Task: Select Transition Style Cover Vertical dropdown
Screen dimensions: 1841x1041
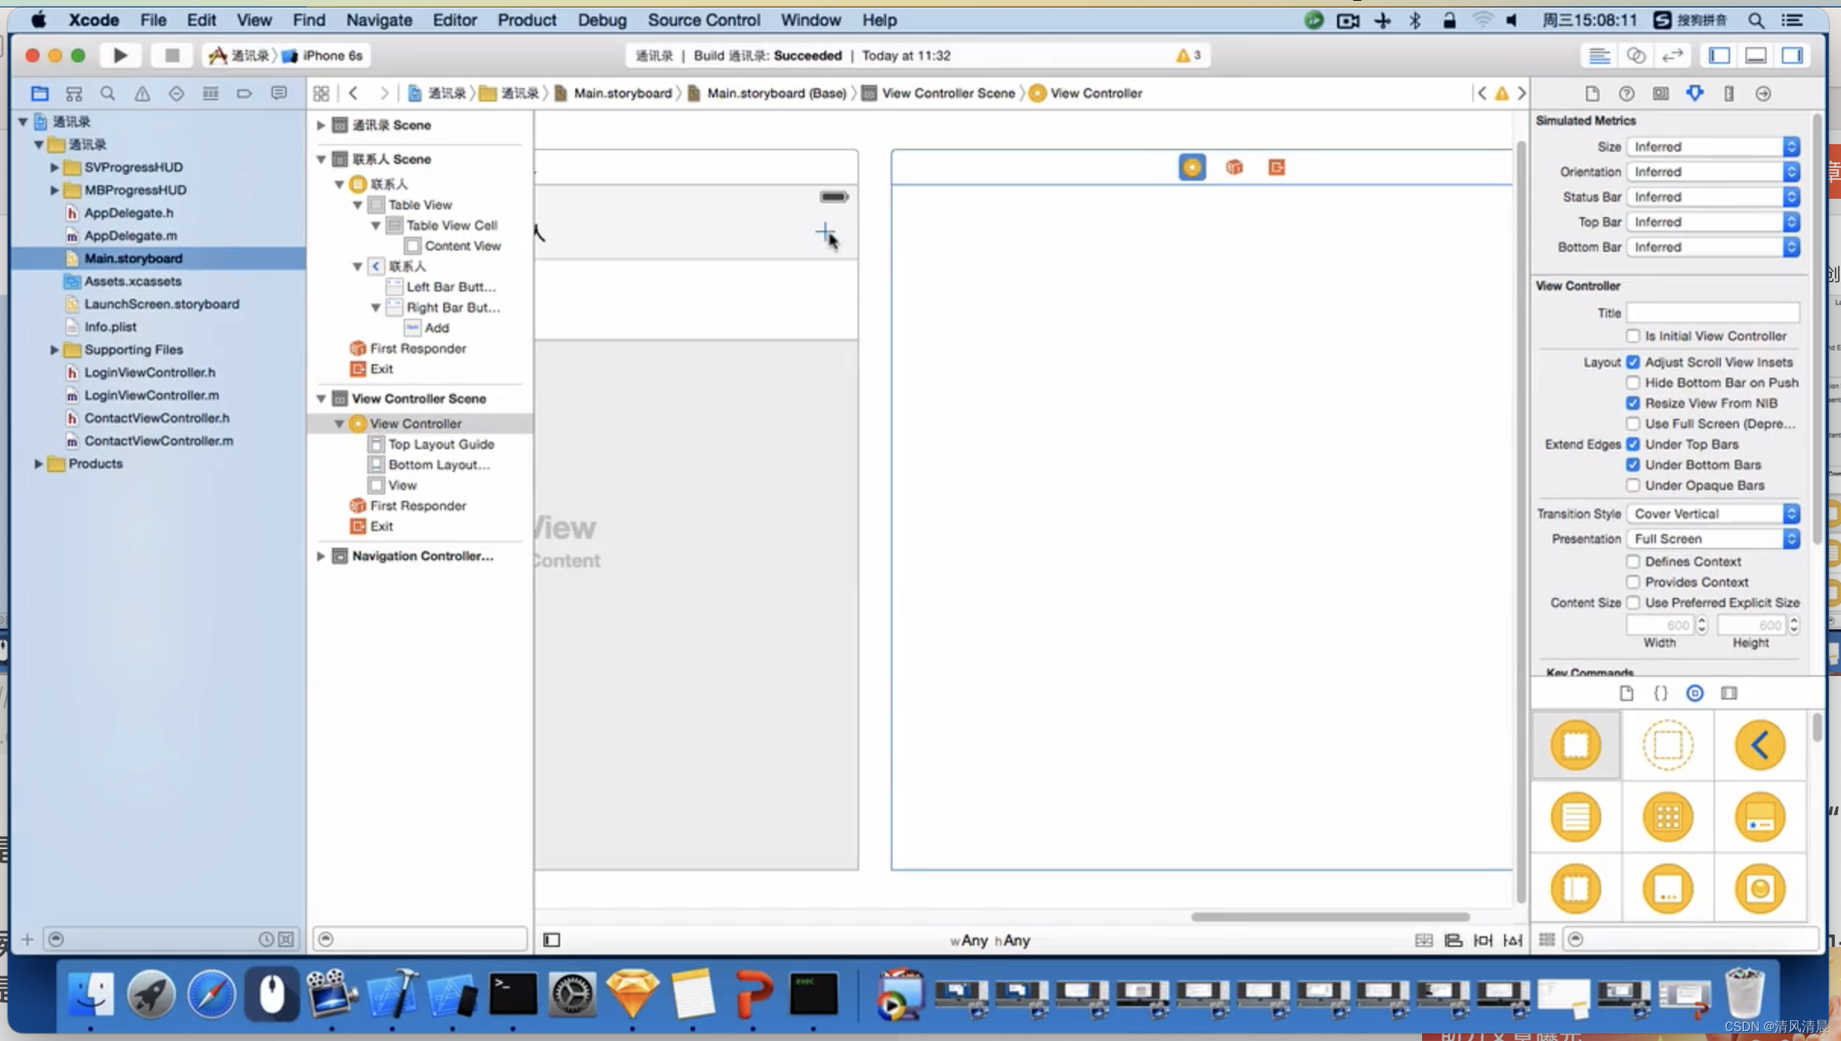Action: click(x=1712, y=512)
